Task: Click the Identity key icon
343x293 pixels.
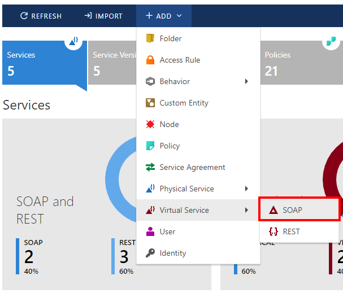Action: [x=150, y=253]
